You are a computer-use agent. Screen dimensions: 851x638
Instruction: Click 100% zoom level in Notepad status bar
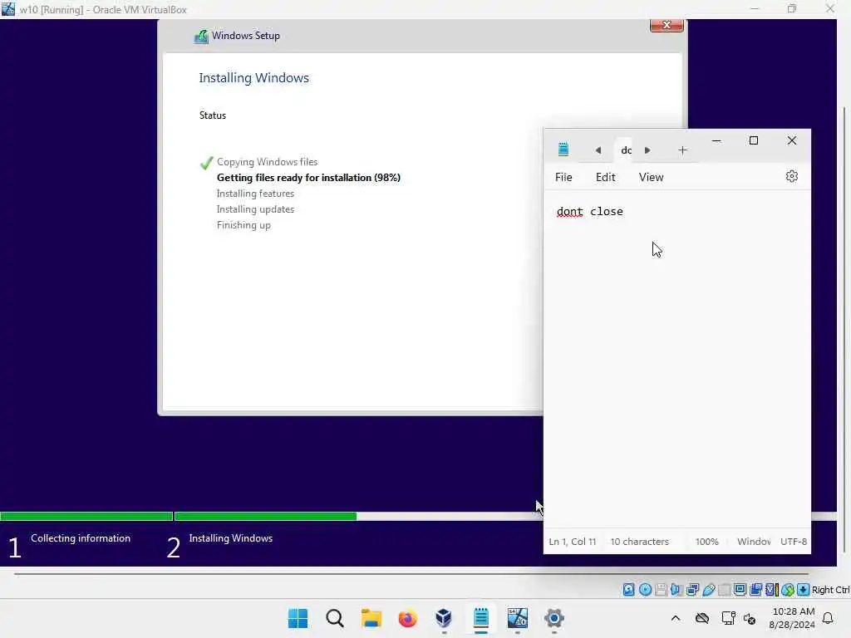(x=706, y=542)
